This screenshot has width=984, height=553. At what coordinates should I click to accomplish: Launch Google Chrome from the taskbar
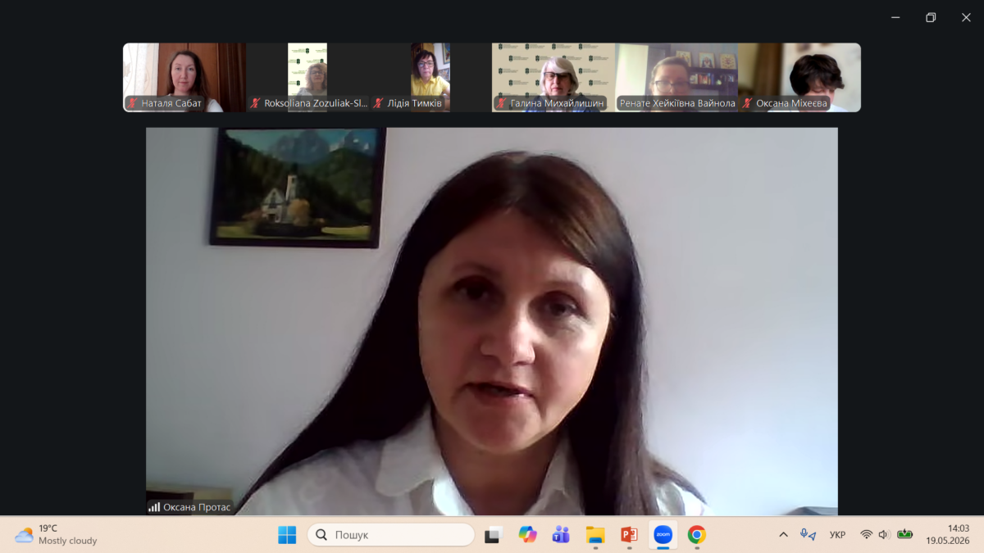[697, 535]
